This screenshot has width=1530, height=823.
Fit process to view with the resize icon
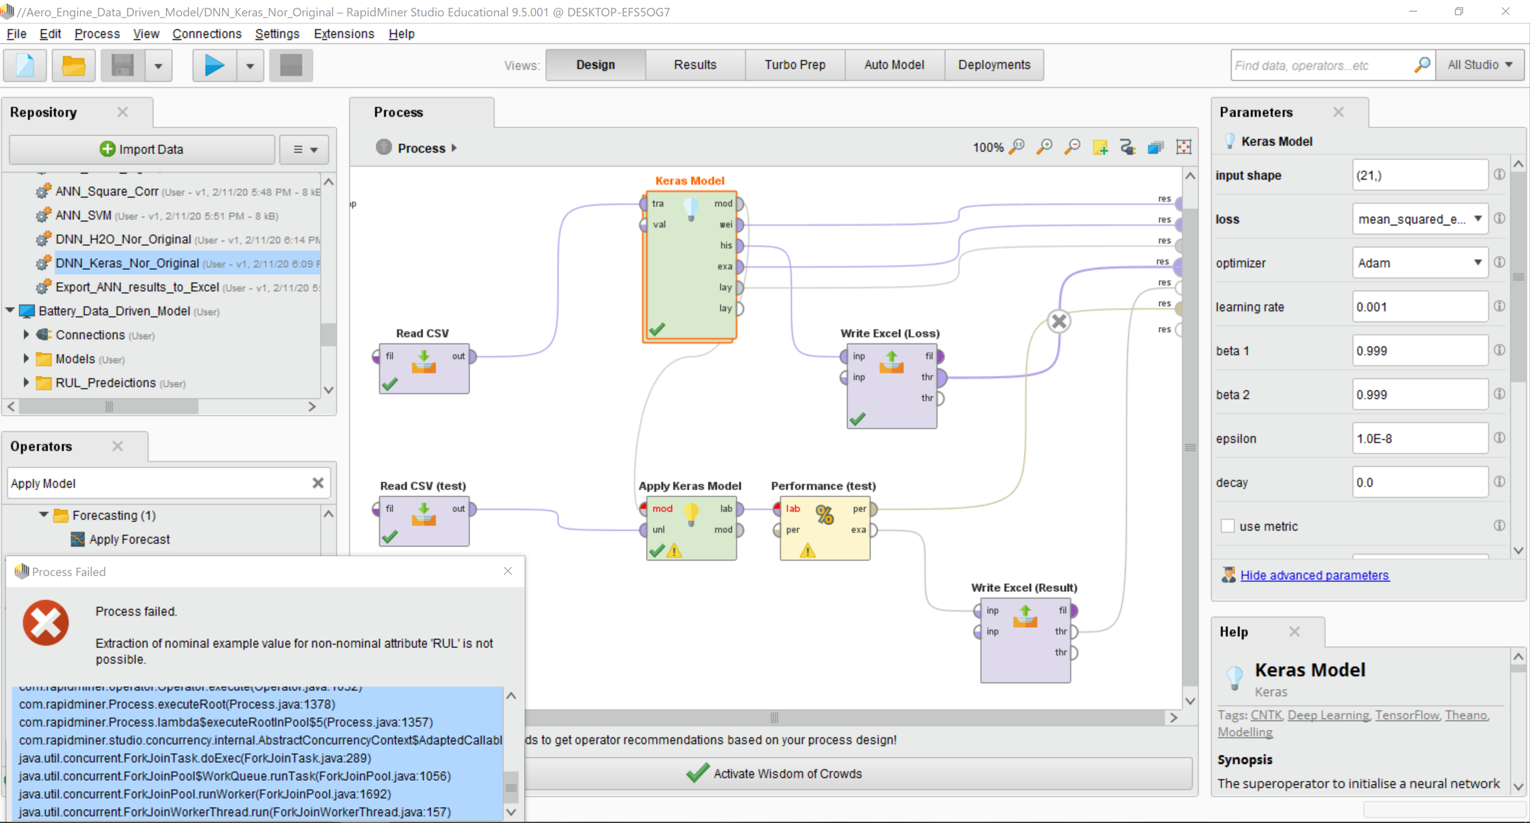[1184, 147]
